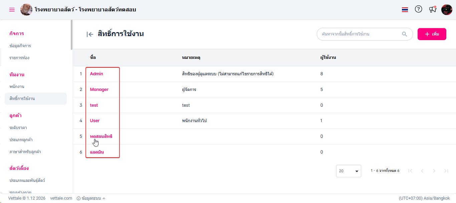456x203 pixels.
Task: Open the พนักงาน sidebar menu item
Action: click(17, 87)
